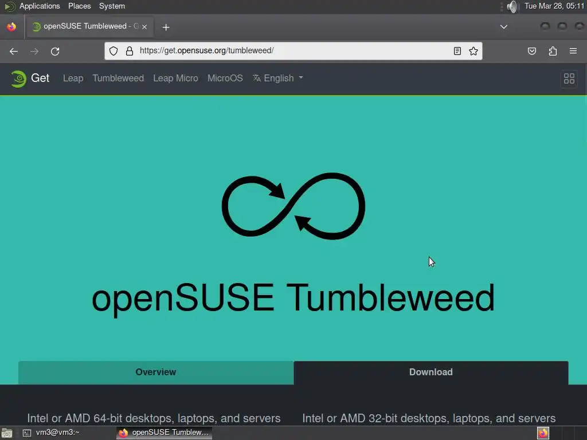
Task: Open the Leap Micro navbar link
Action: click(x=175, y=78)
